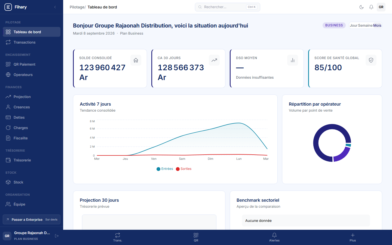
Task: Click the Creances person icon
Action: tap(8, 107)
